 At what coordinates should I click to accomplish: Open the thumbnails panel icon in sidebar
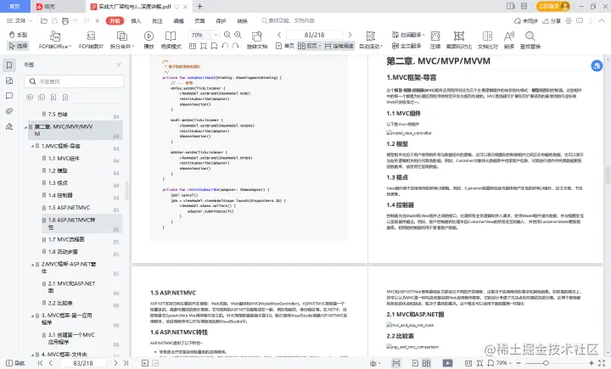pos(9,81)
